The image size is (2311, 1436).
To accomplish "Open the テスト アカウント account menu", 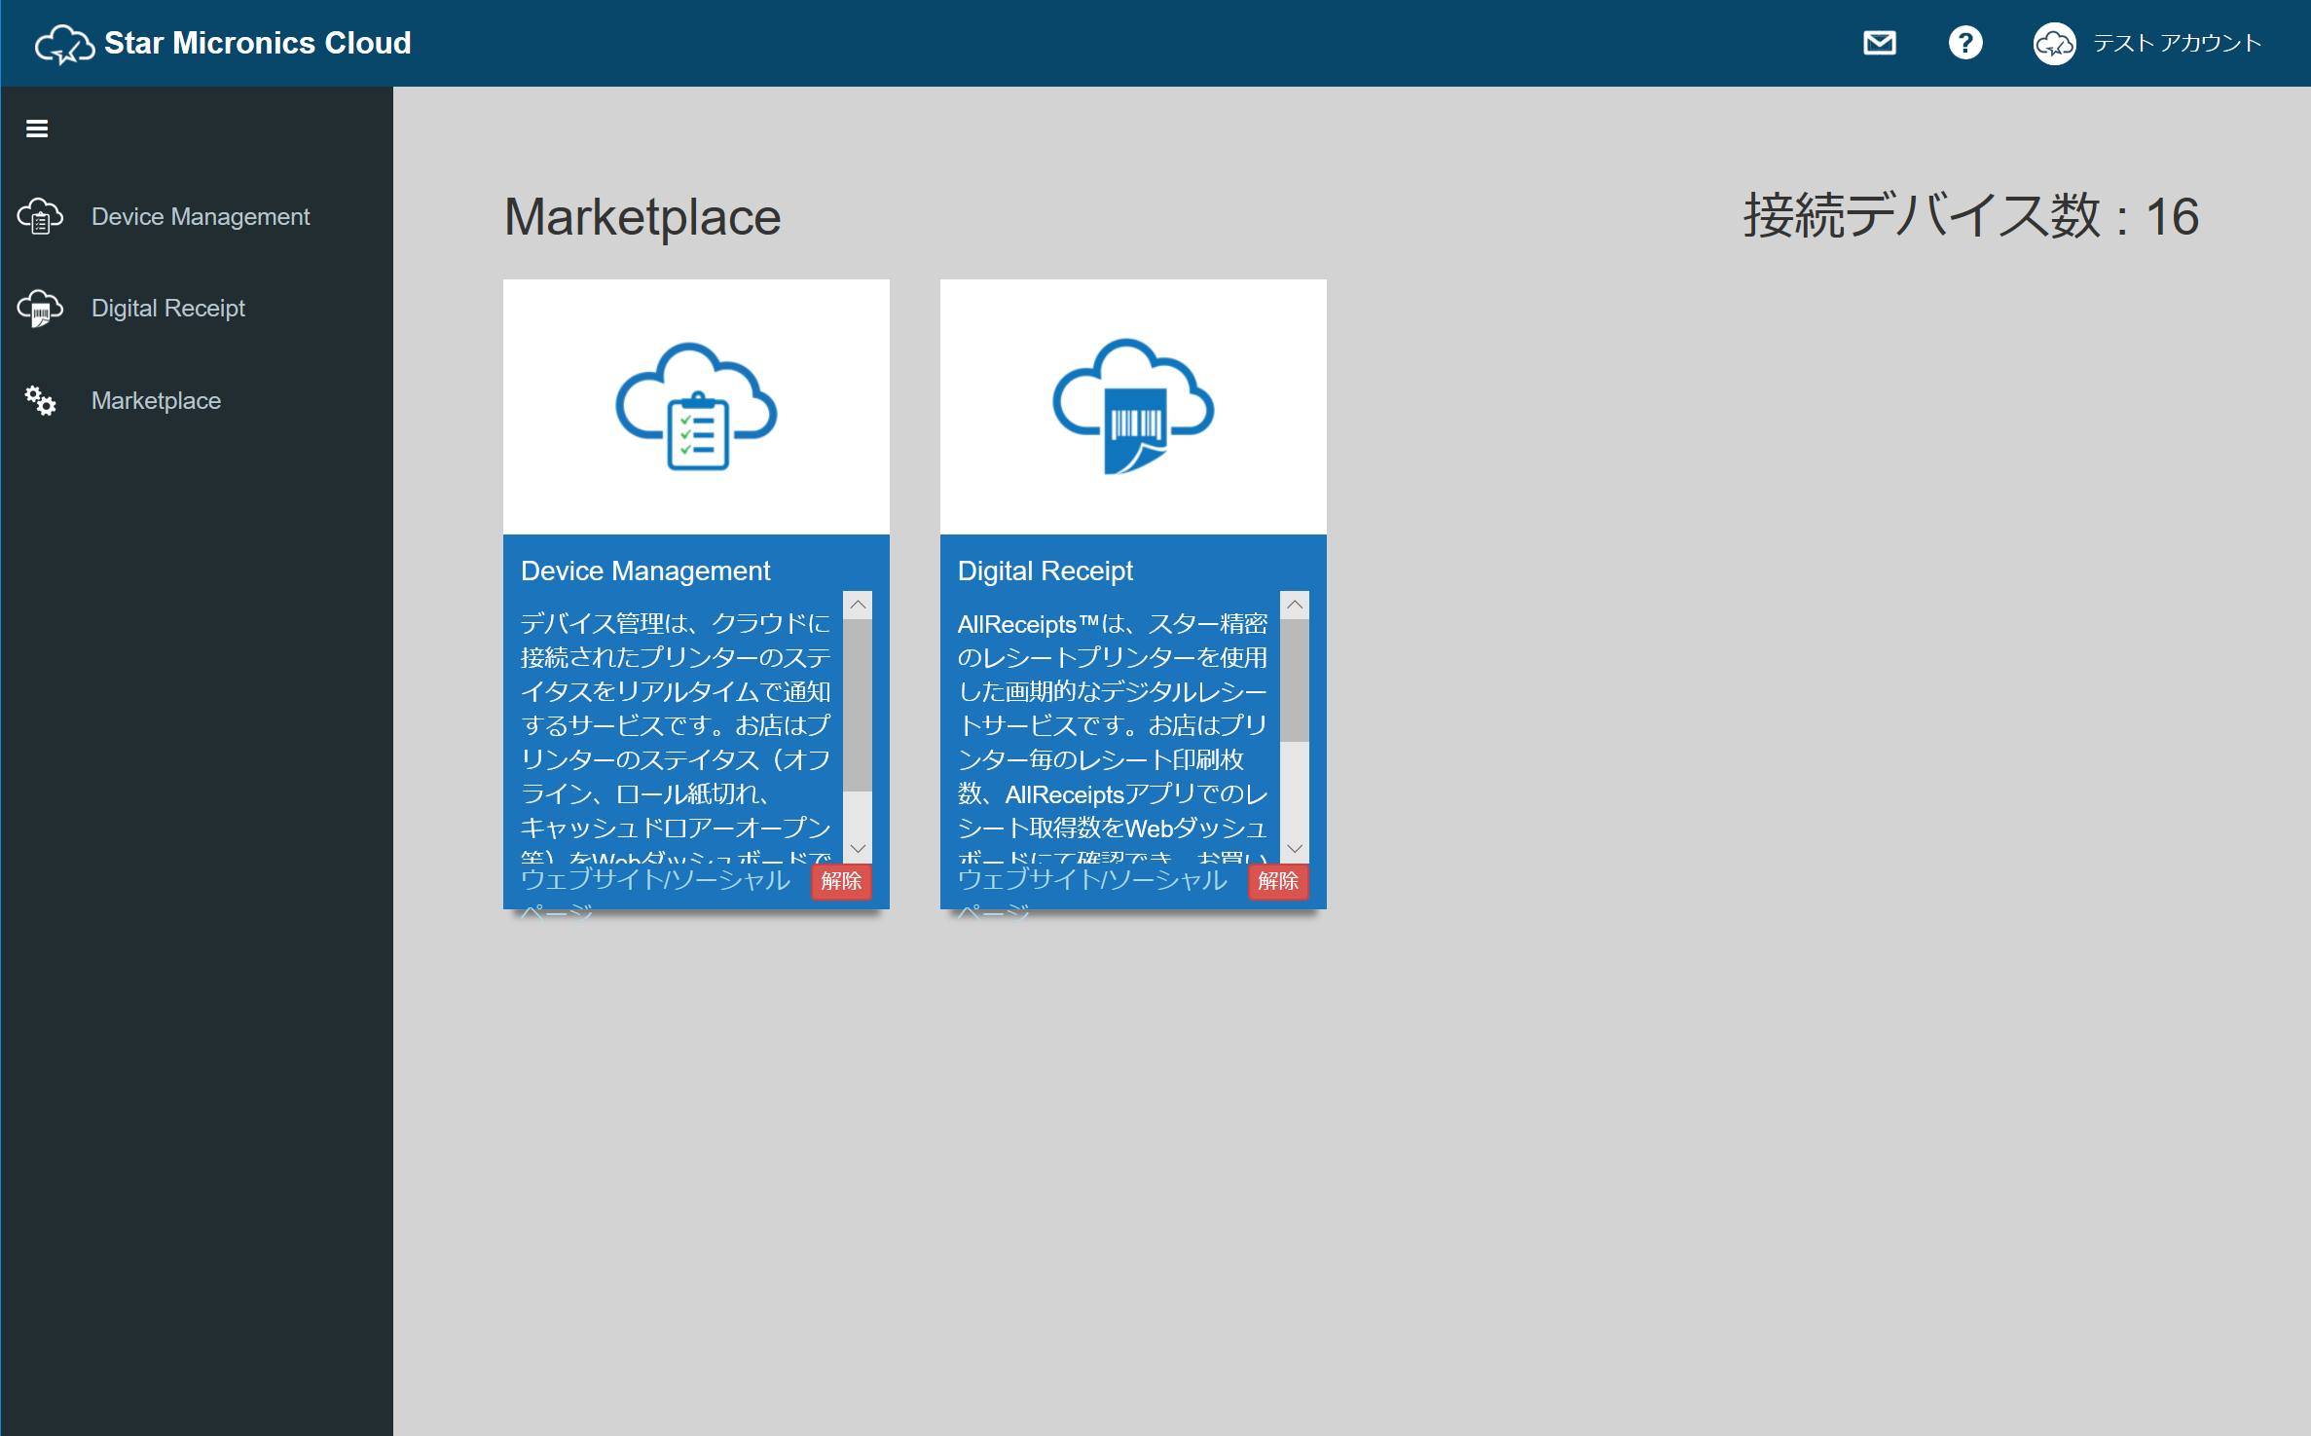I will click(2177, 43).
